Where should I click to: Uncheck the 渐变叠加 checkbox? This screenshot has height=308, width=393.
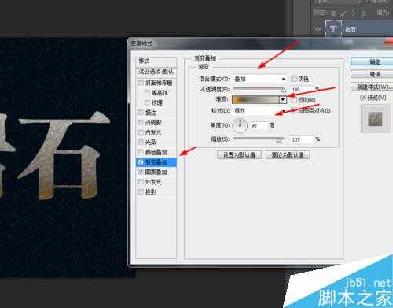coord(141,161)
